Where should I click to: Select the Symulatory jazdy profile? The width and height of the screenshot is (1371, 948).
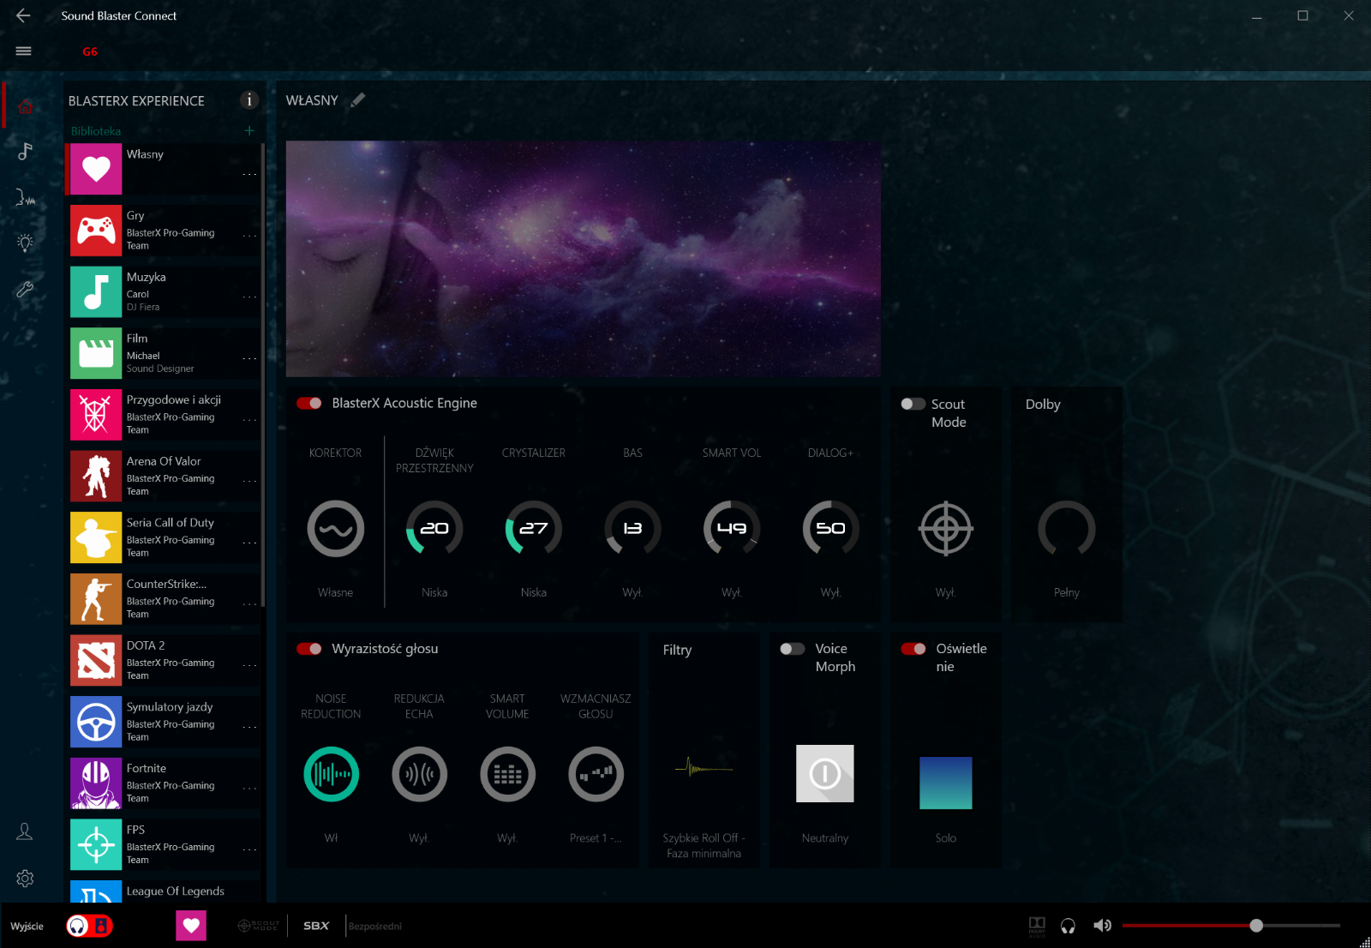point(163,722)
